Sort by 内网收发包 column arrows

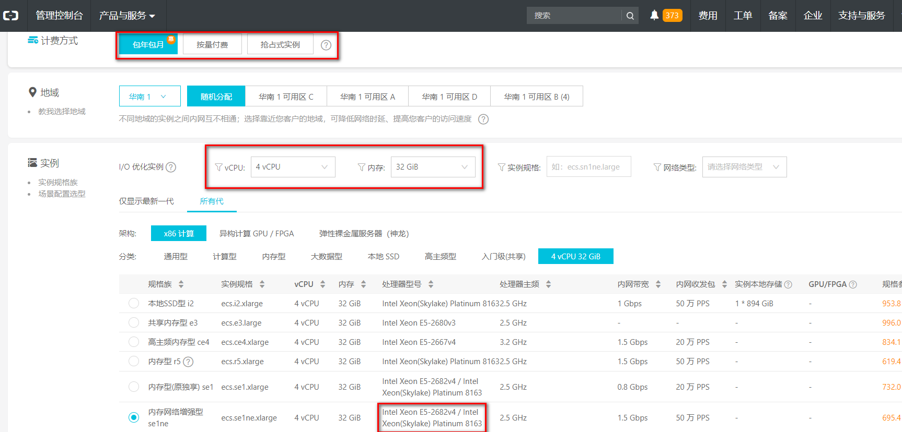point(725,284)
